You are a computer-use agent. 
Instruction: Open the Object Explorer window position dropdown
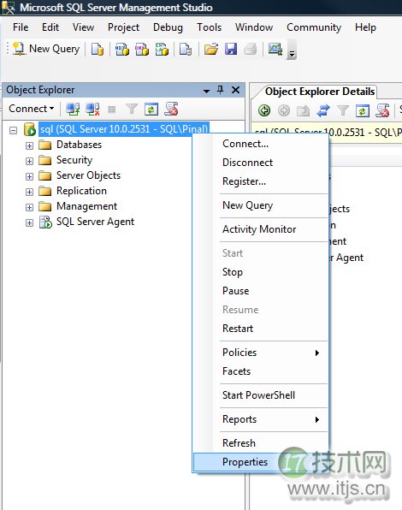coord(206,91)
